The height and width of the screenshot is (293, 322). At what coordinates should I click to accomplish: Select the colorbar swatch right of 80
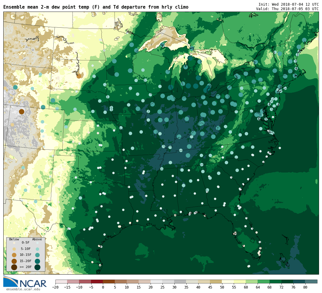pos(311,281)
